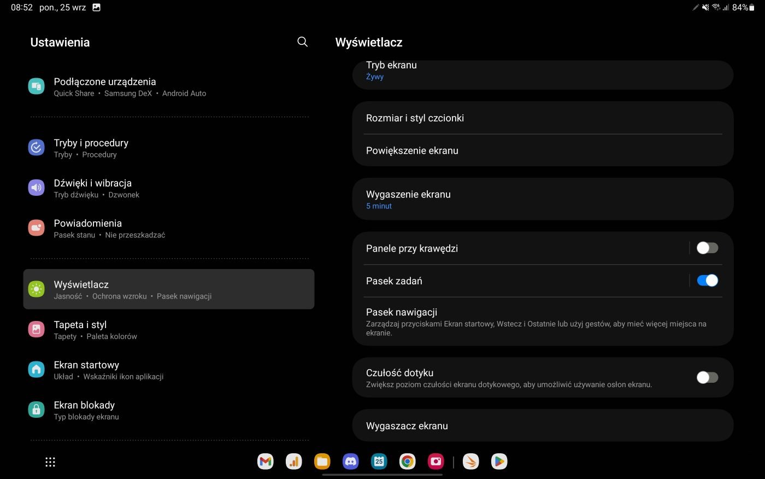Select Tryby i procedury category
The image size is (765, 479).
(169, 148)
